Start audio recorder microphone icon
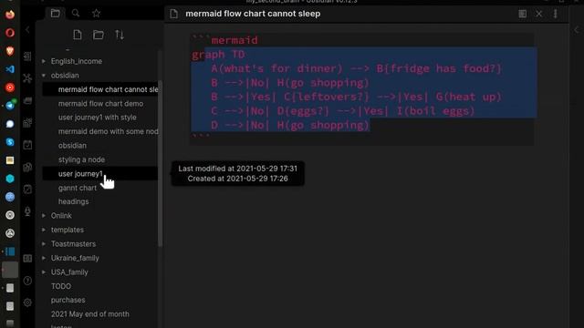This screenshot has height=328, width=584. 27,211
